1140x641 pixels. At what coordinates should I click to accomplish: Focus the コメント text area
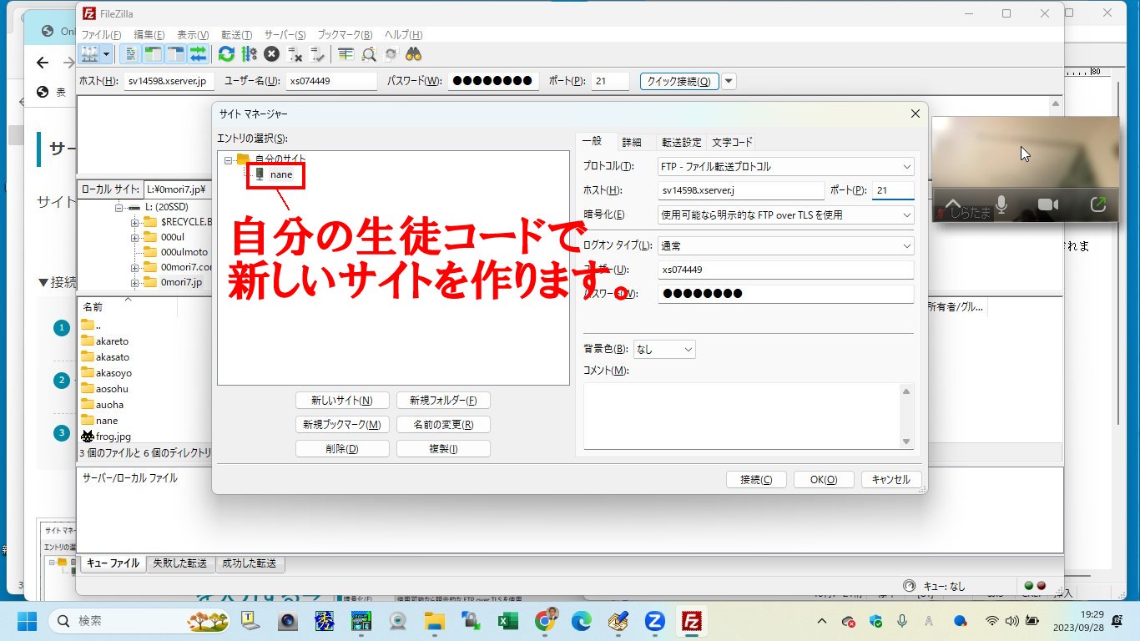[742, 416]
